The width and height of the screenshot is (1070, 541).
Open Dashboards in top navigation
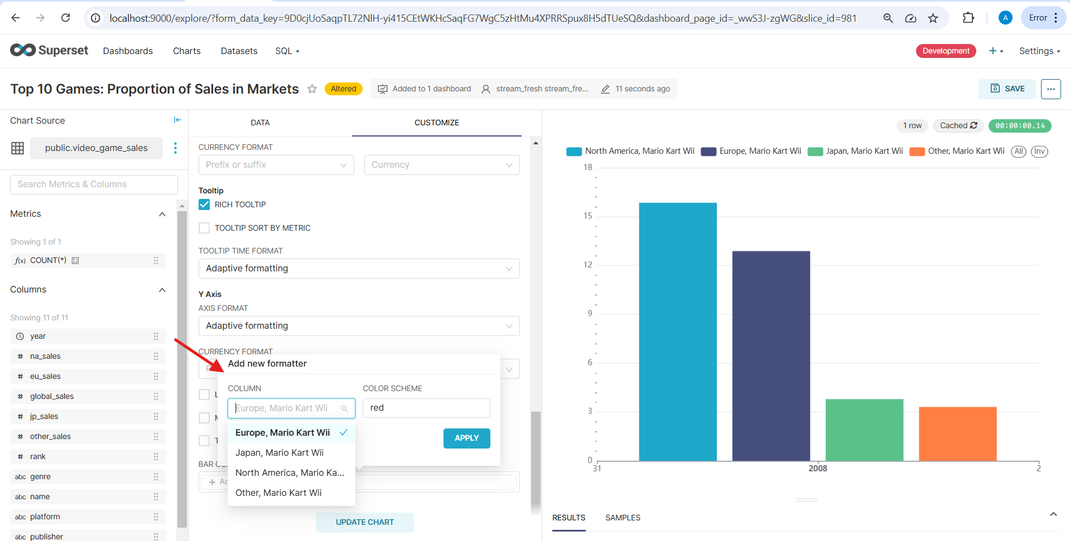pos(128,51)
